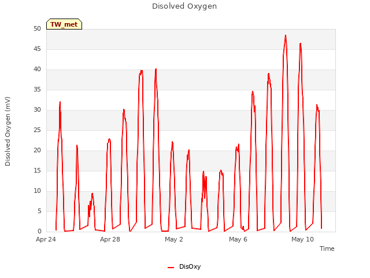370x278 pixels.
Task: Click the highest peak near 48 mV
Action: (286, 35)
